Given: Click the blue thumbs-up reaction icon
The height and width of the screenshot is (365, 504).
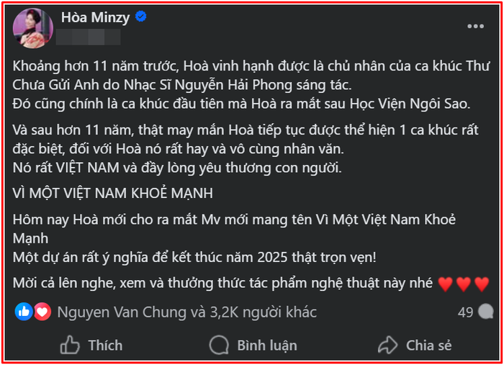Looking at the screenshot, I should (x=23, y=312).
